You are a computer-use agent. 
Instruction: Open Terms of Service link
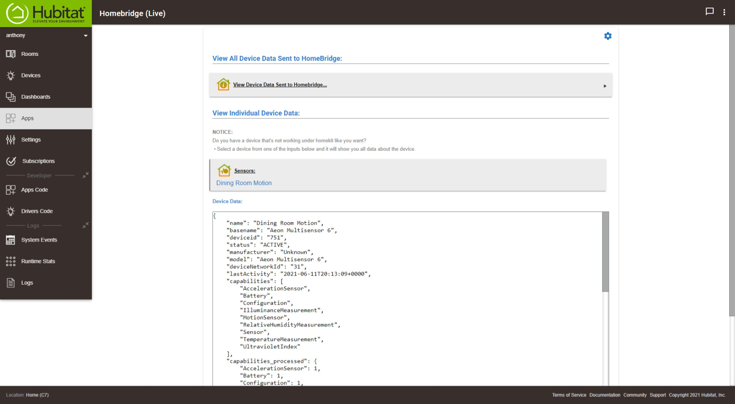coord(569,395)
